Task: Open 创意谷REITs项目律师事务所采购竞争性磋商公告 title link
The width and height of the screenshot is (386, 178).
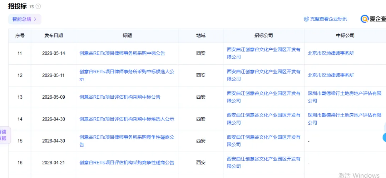Action: [x=127, y=141]
